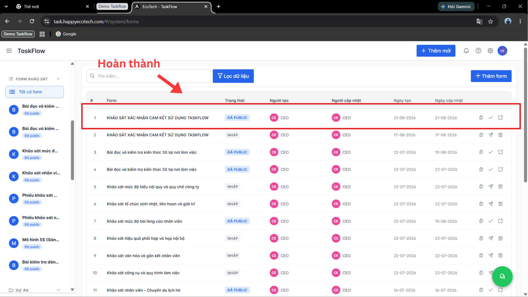Click the Lọc dữ liệu filter button
Screen dimensions: 528x297
[233, 76]
